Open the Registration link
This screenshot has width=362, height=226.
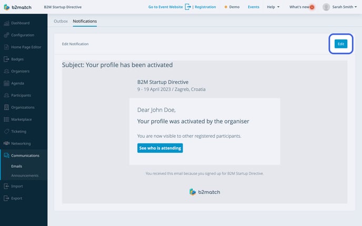click(x=205, y=7)
